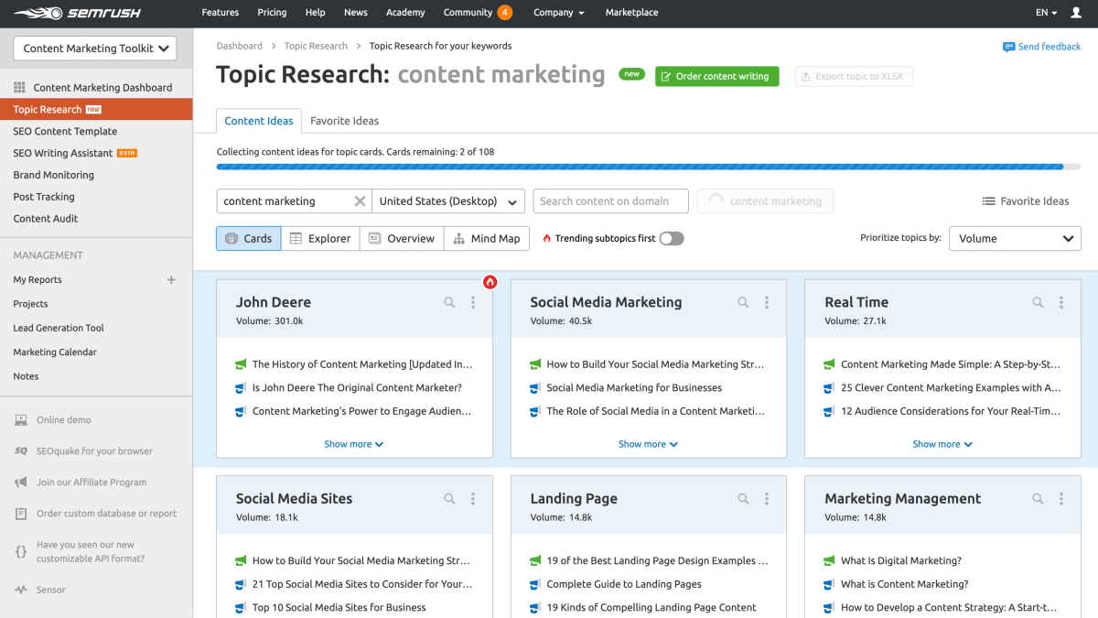Click the Search content on domain field

click(611, 201)
